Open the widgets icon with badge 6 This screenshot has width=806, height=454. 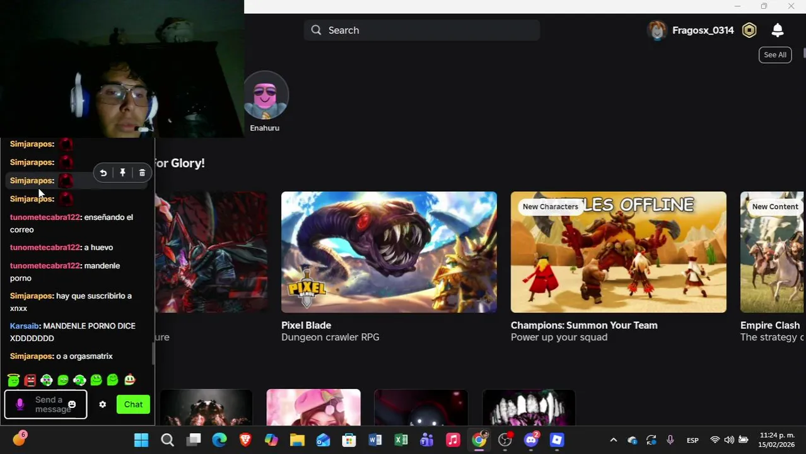pyautogui.click(x=19, y=439)
